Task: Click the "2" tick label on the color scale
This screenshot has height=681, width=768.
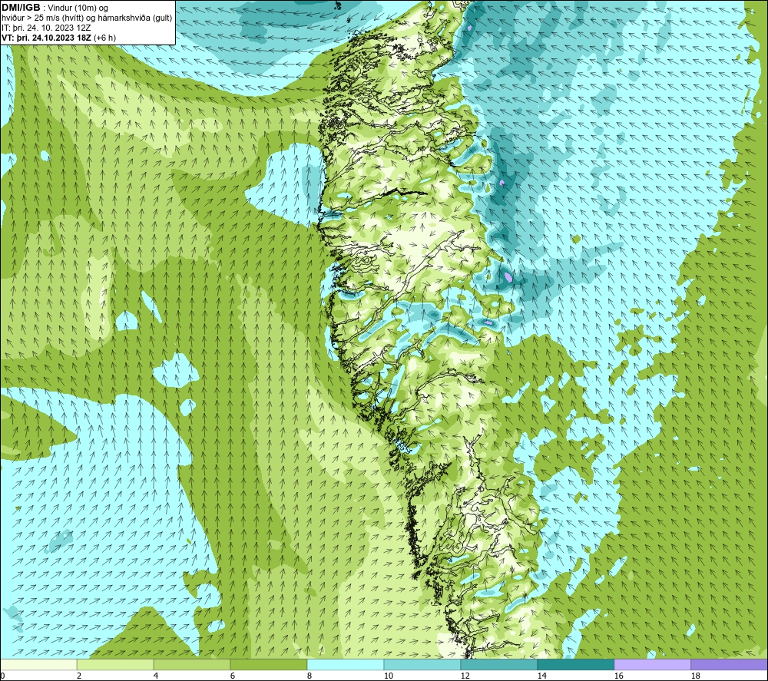Action: point(79,676)
